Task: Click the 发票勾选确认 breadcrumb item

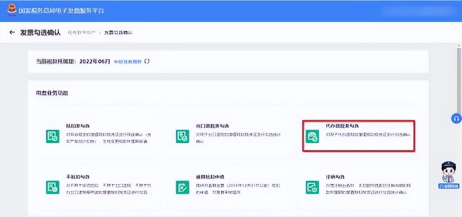Action: click(118, 32)
